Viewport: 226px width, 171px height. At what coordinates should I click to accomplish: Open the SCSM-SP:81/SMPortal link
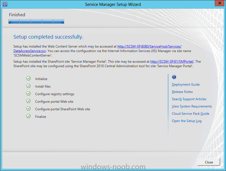(x=172, y=62)
